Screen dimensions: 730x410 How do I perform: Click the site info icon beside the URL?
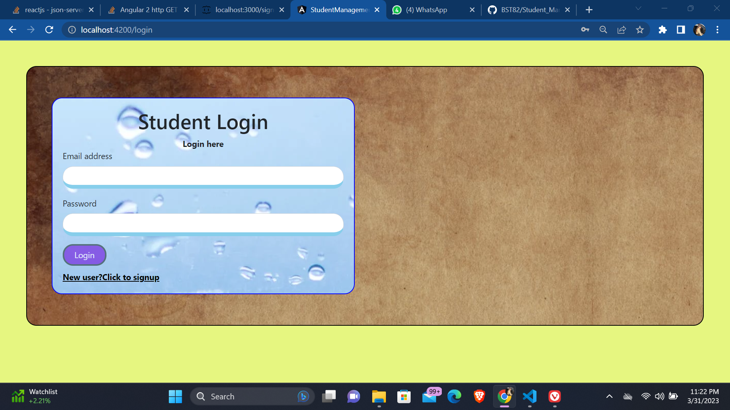72,30
